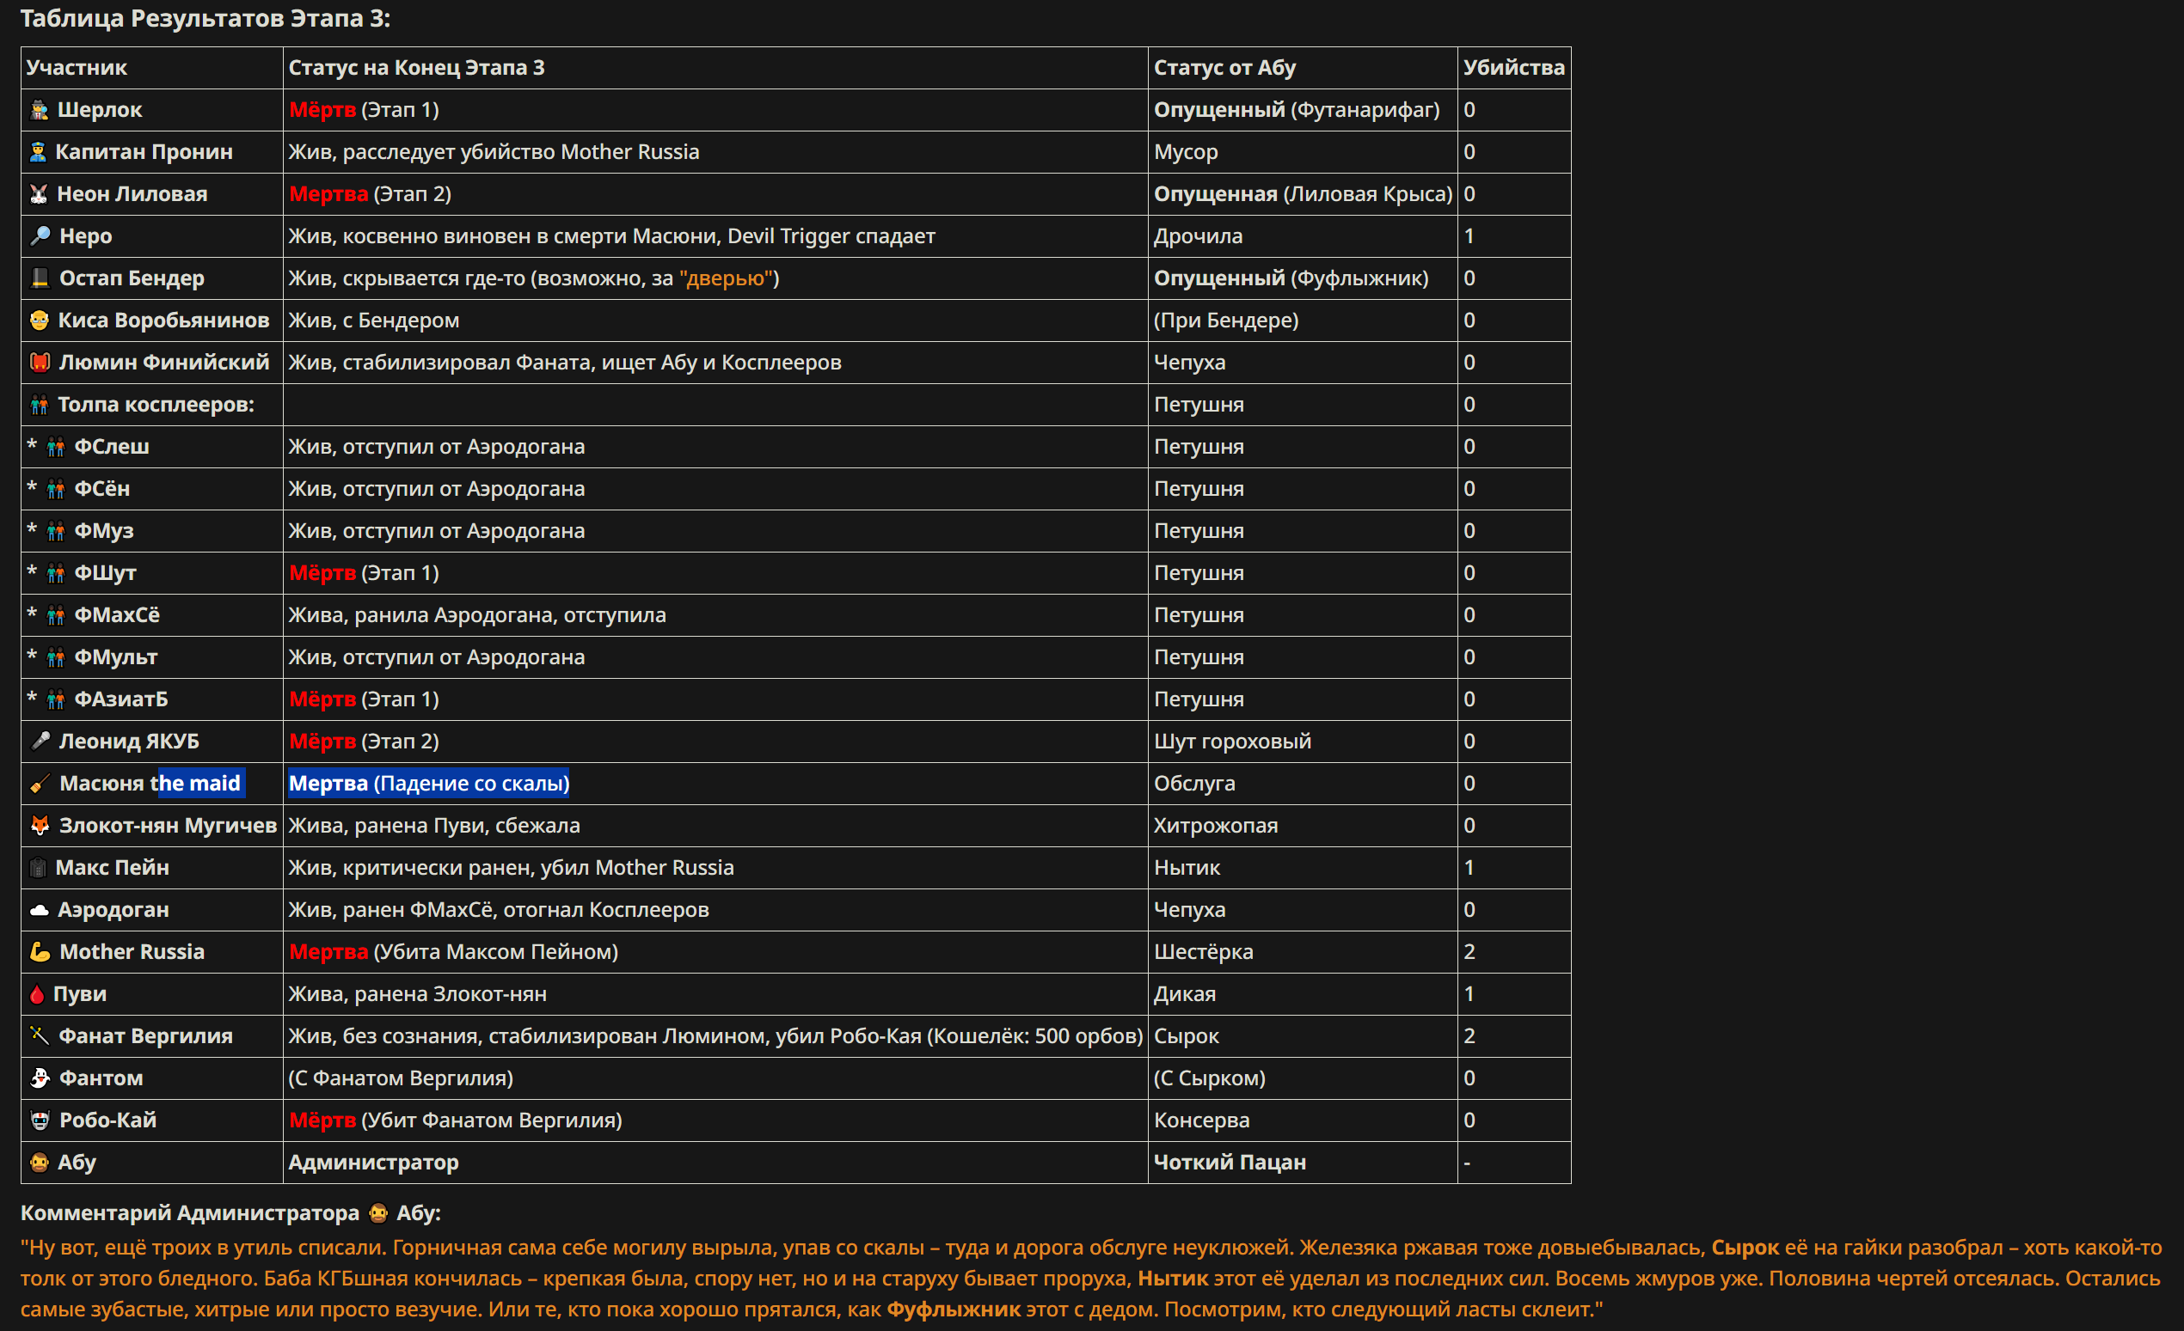
Task: Click the Опущенная (Лиловая Крыса) cell
Action: [x=1303, y=194]
